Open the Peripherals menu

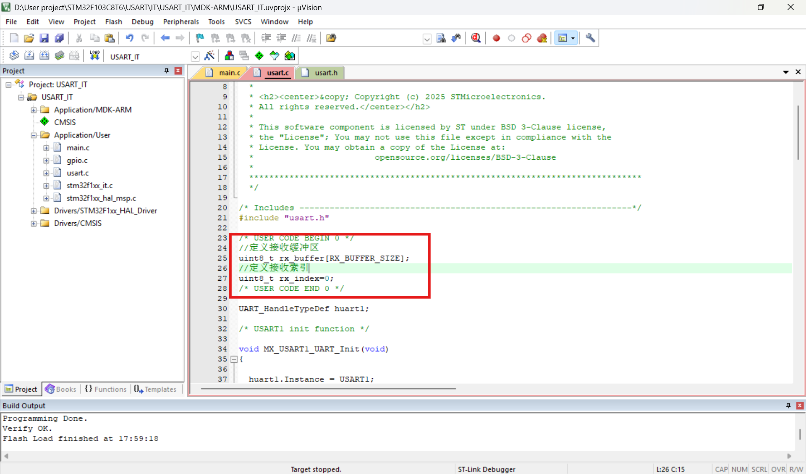click(x=181, y=22)
